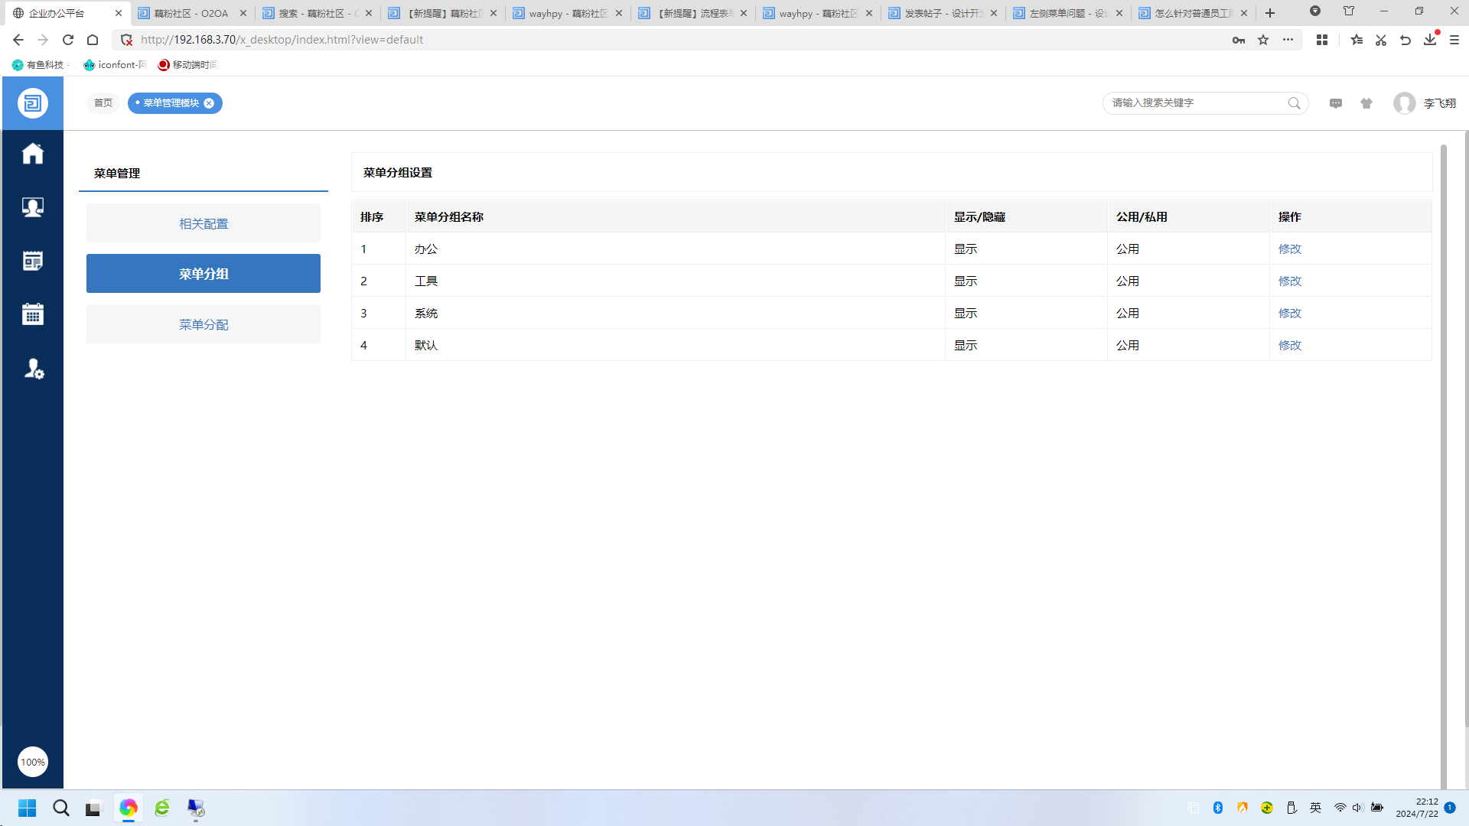Close the 菜单管理模块 tab
The image size is (1469, 826).
209,103
